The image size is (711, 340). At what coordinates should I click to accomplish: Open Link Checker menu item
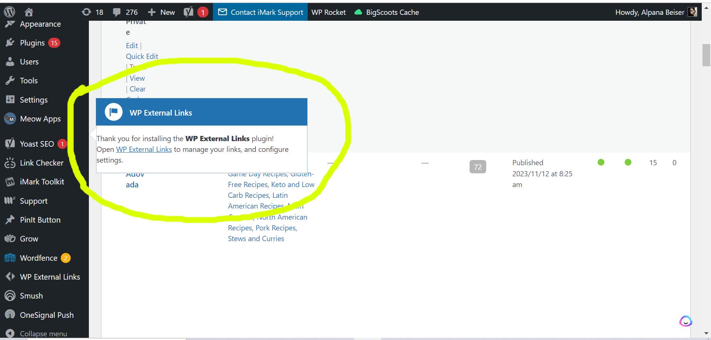(41, 163)
